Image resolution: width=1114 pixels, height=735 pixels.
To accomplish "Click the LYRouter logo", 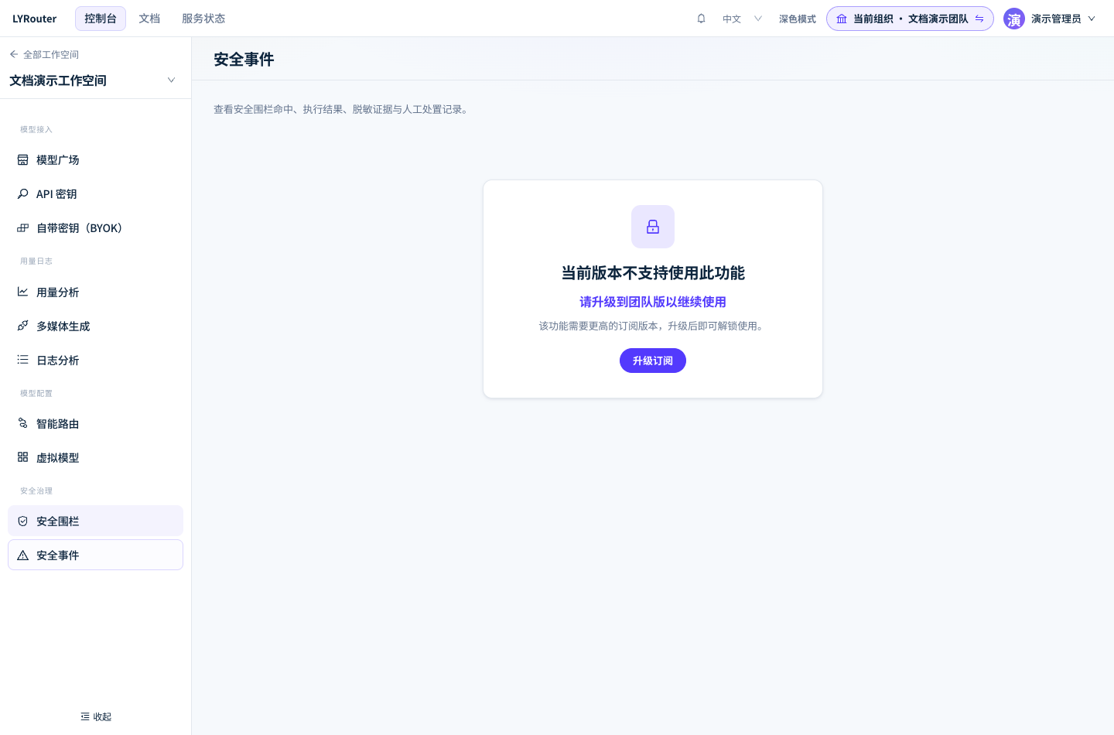I will click(x=35, y=19).
